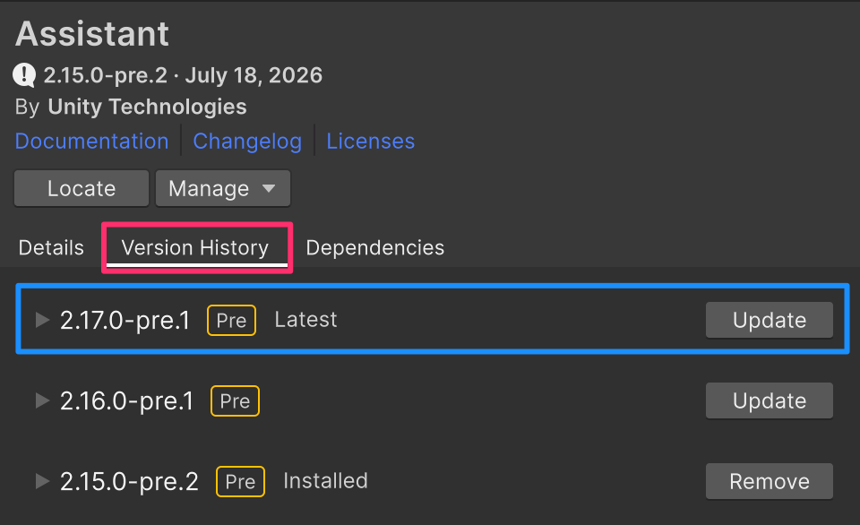Select the Version History tab

(195, 247)
